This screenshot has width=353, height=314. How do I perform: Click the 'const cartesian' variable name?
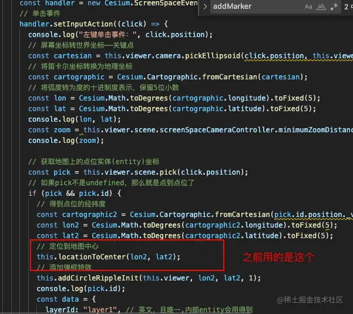pos(72,56)
